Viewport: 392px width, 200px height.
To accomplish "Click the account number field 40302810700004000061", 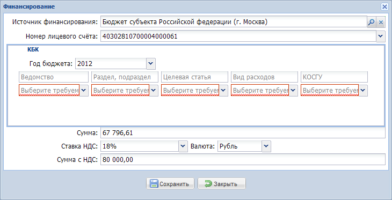I will click(x=238, y=36).
